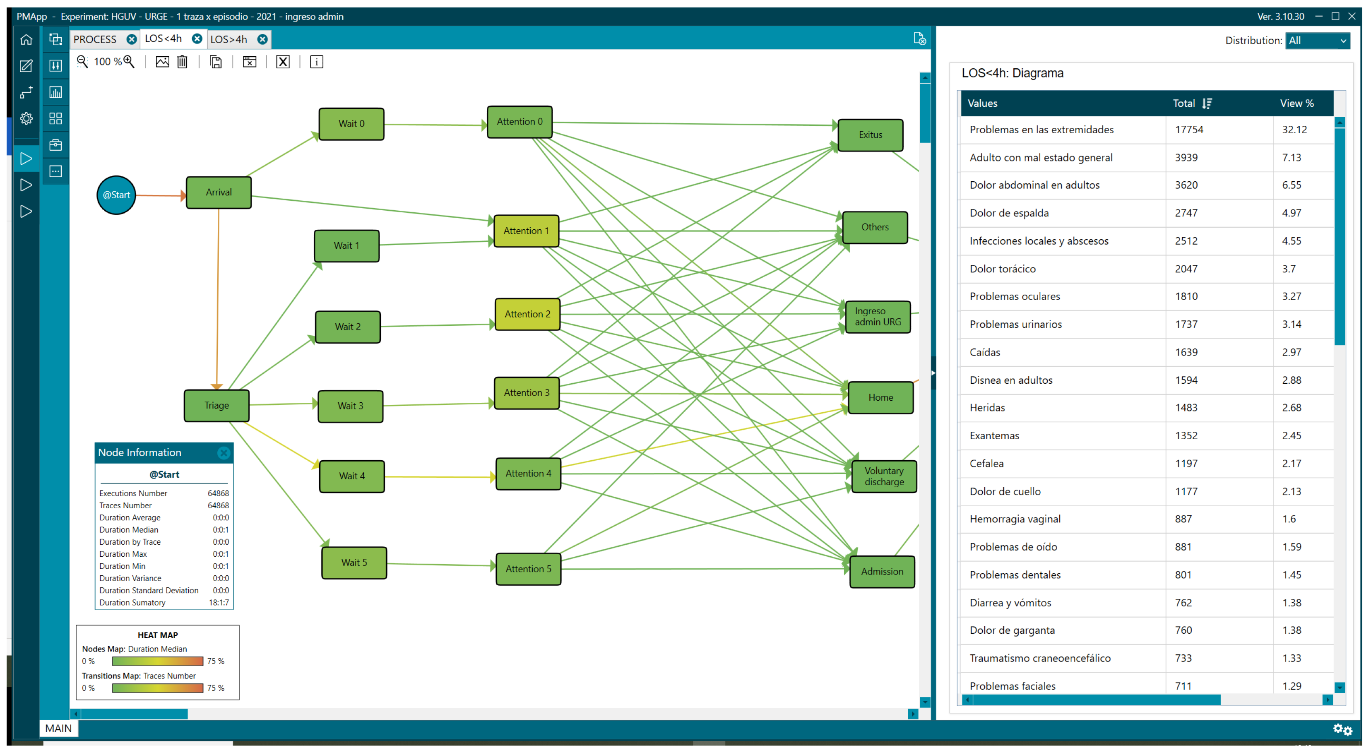This screenshot has height=755, width=1371.
Task: Click the zoom out magnifier icon
Action: 82,62
